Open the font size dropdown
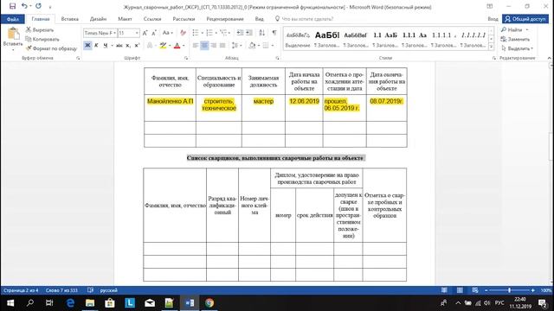Screen dimensions: 554x311 click(137, 33)
